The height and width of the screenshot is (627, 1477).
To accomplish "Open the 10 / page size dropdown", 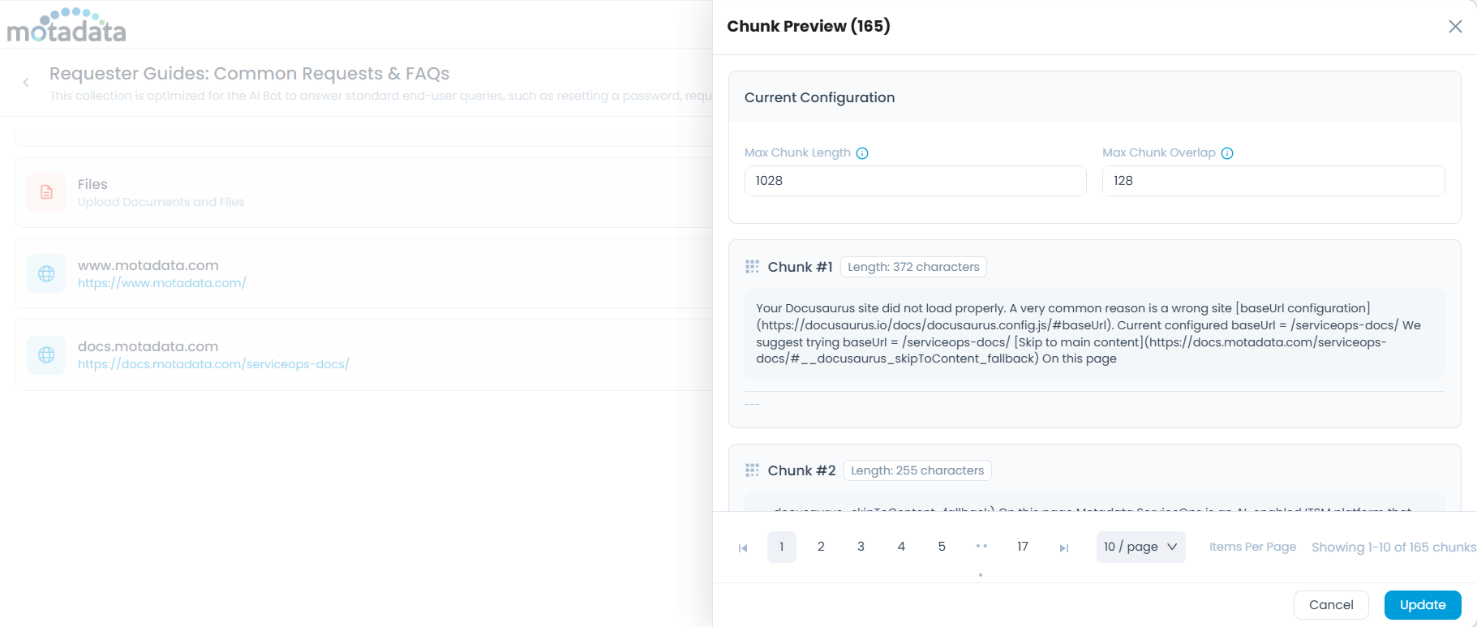I will tap(1140, 547).
